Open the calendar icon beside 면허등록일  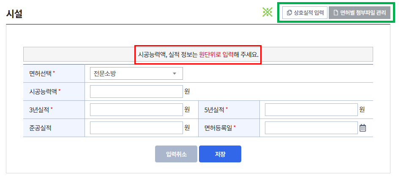363,128
